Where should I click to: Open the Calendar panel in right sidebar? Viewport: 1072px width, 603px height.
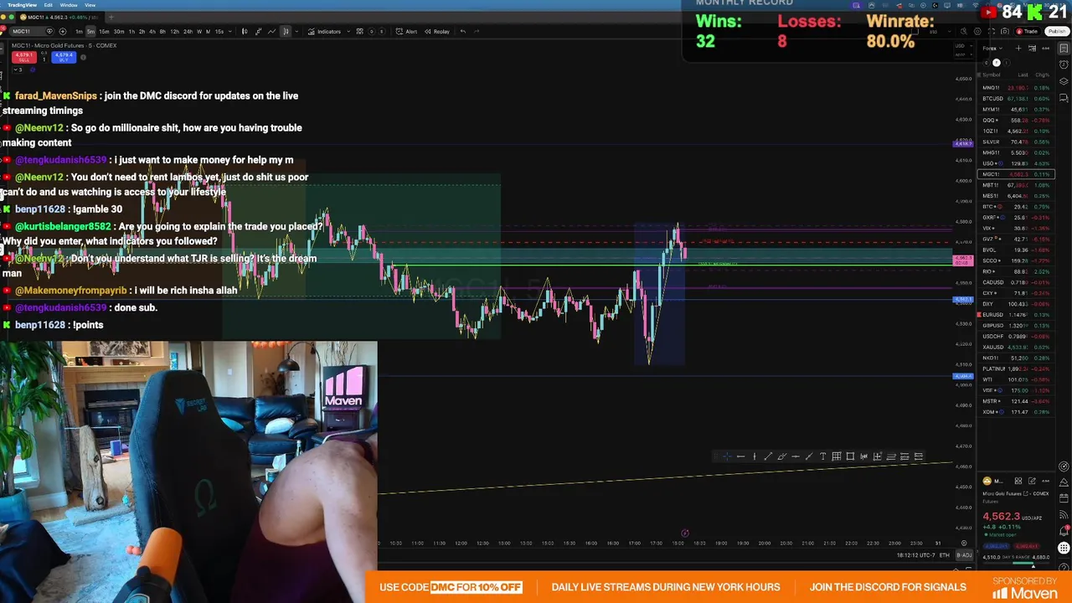coord(1064,498)
